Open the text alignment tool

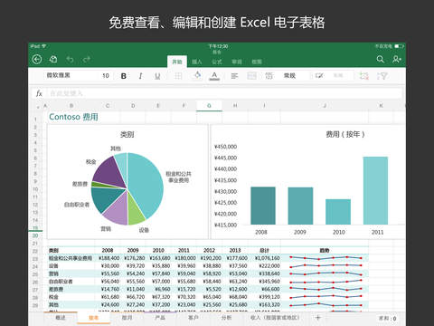[x=234, y=76]
